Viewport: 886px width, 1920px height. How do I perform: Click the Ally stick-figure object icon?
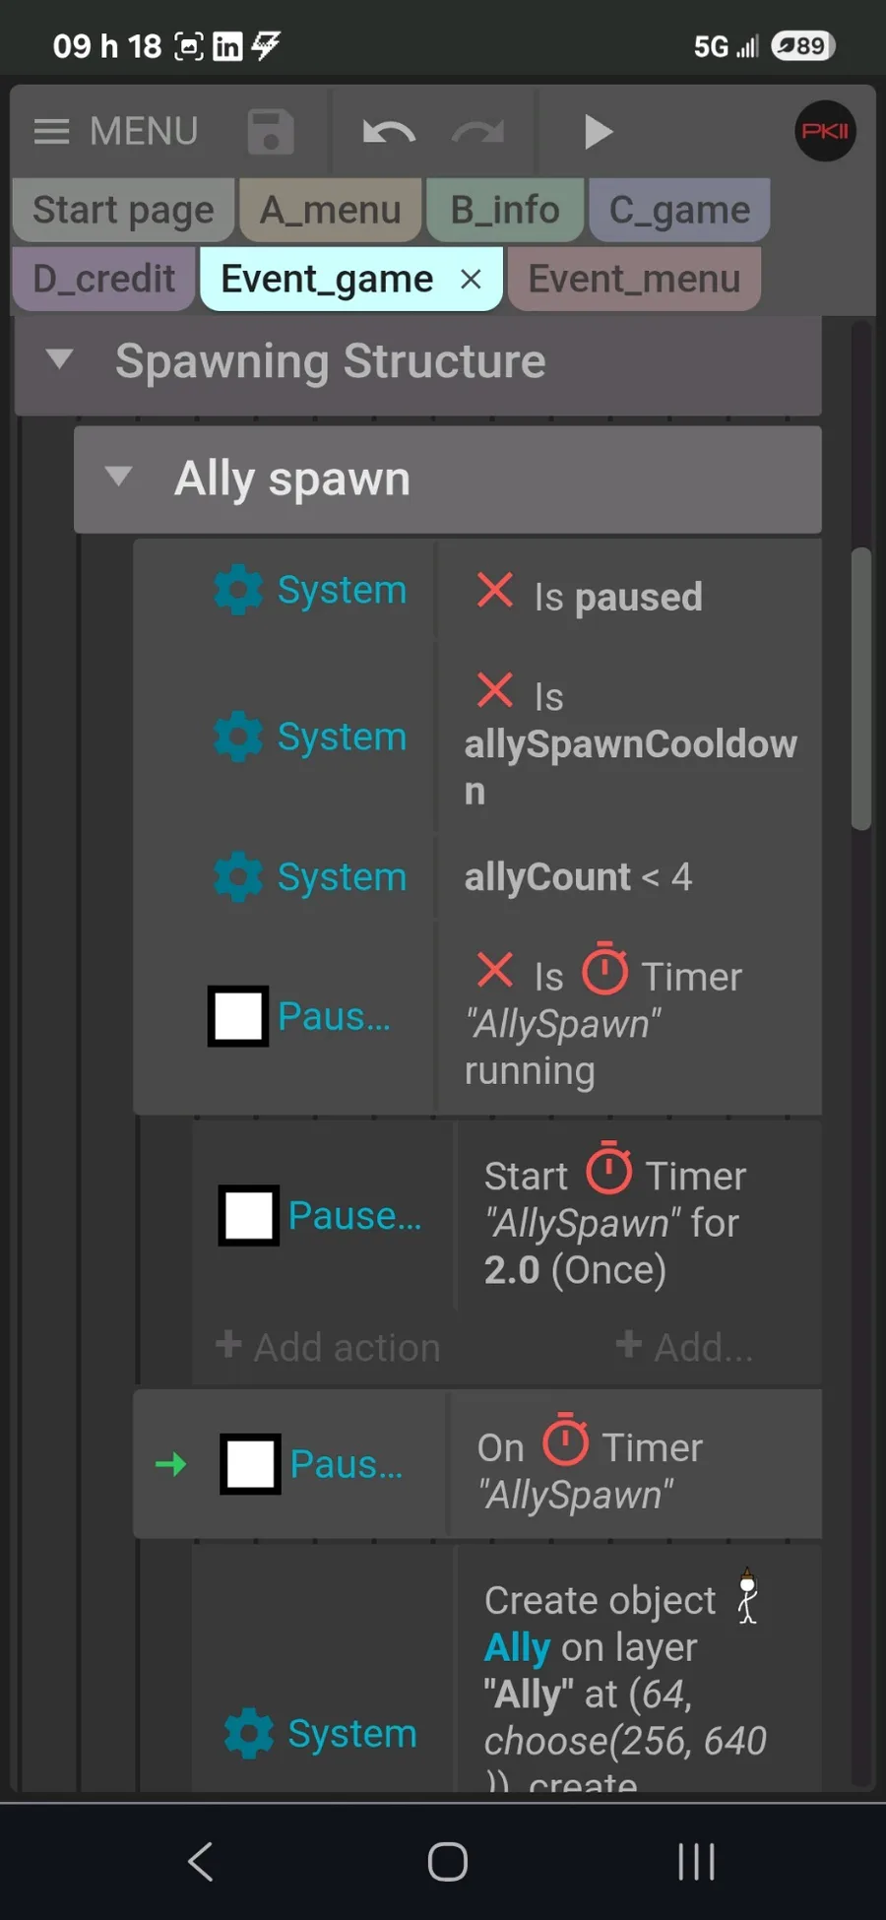pos(748,1596)
